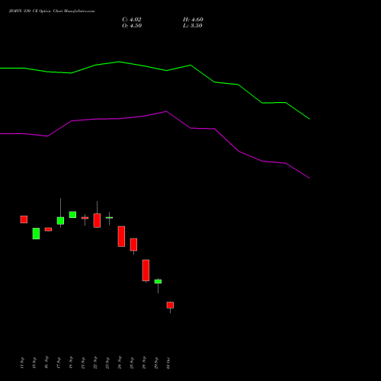
Task: Click the tall red candle above 28 Sep
Action: tap(146, 271)
